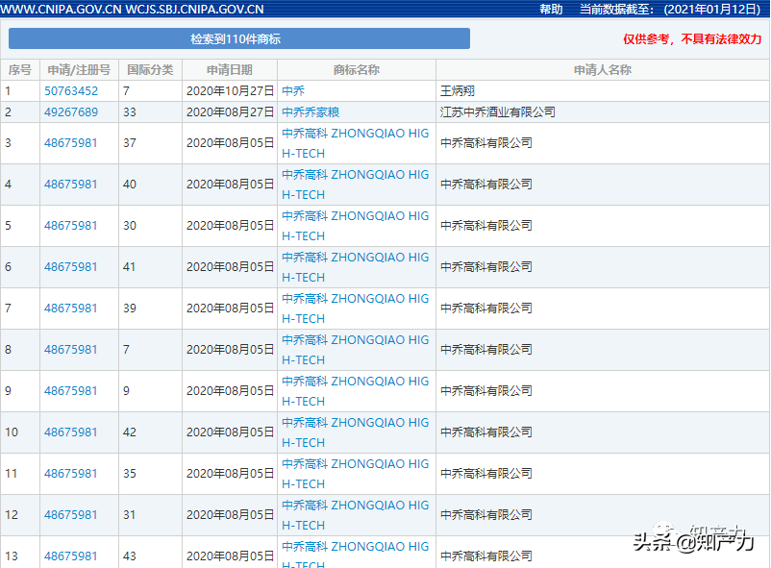Viewport: 771px width, 568px height.
Task: Select applicant 中乔高科有限公司 in row 9
Action: [486, 391]
